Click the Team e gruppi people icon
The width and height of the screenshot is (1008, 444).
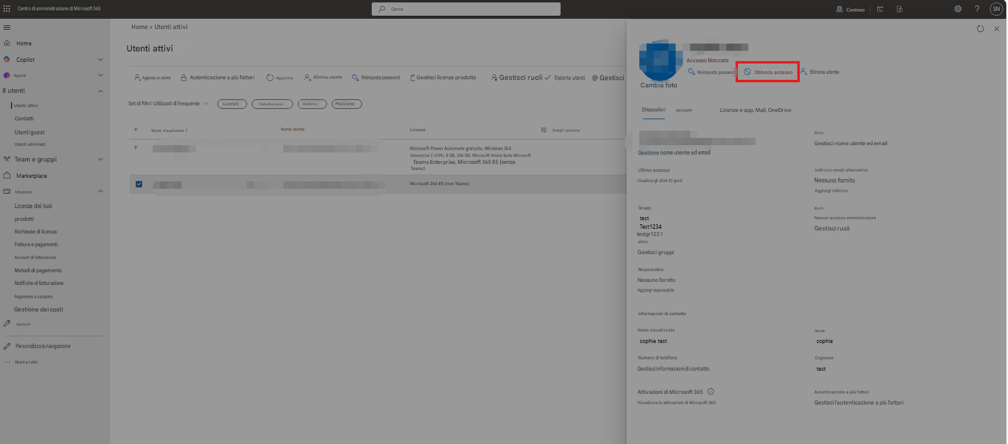pos(7,159)
